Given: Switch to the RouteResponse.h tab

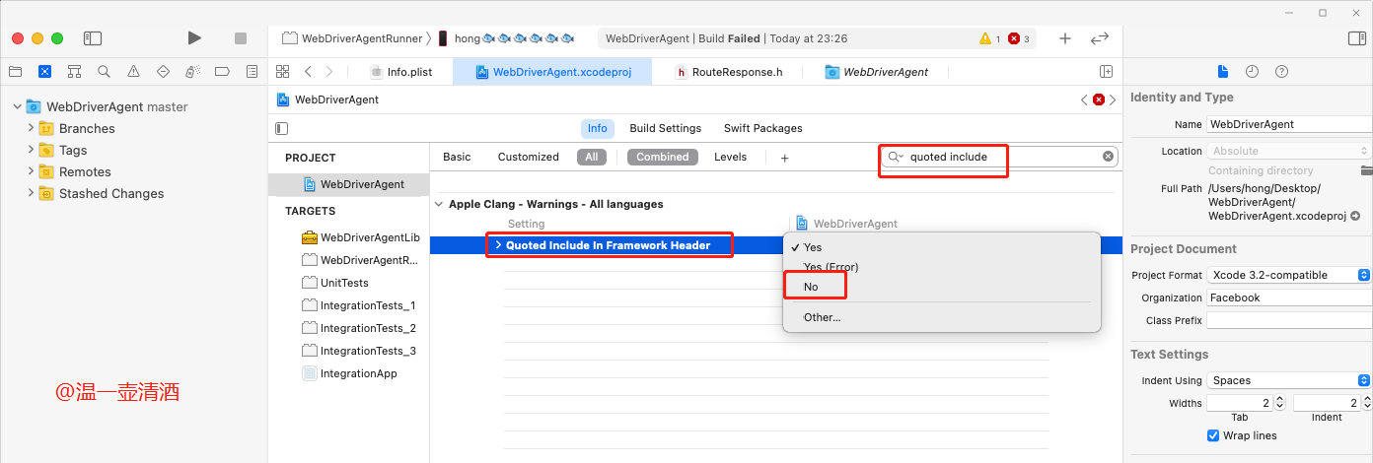Looking at the screenshot, I should click(728, 72).
